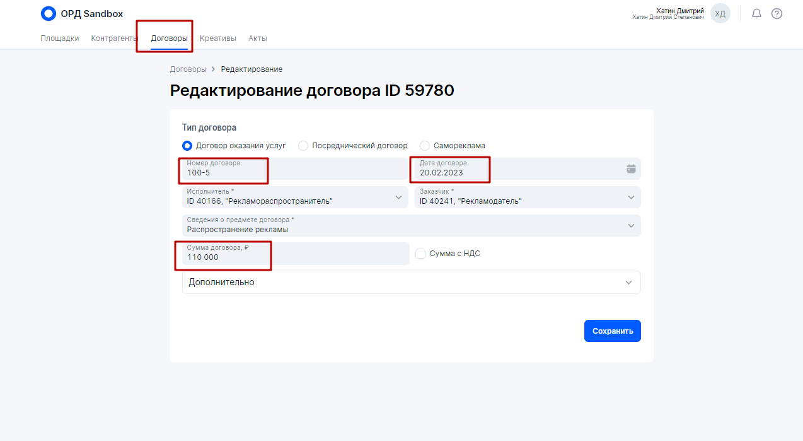Open the help question mark icon
The image size is (803, 441).
point(777,14)
